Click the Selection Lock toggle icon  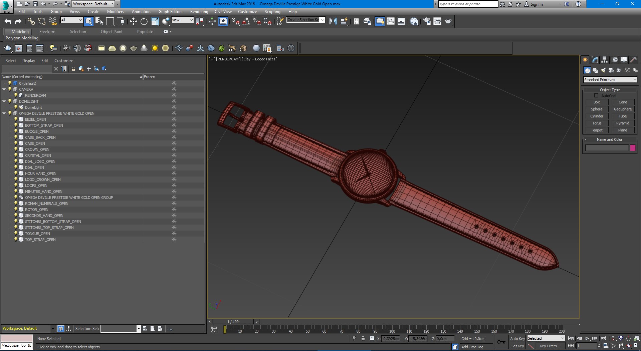click(363, 338)
